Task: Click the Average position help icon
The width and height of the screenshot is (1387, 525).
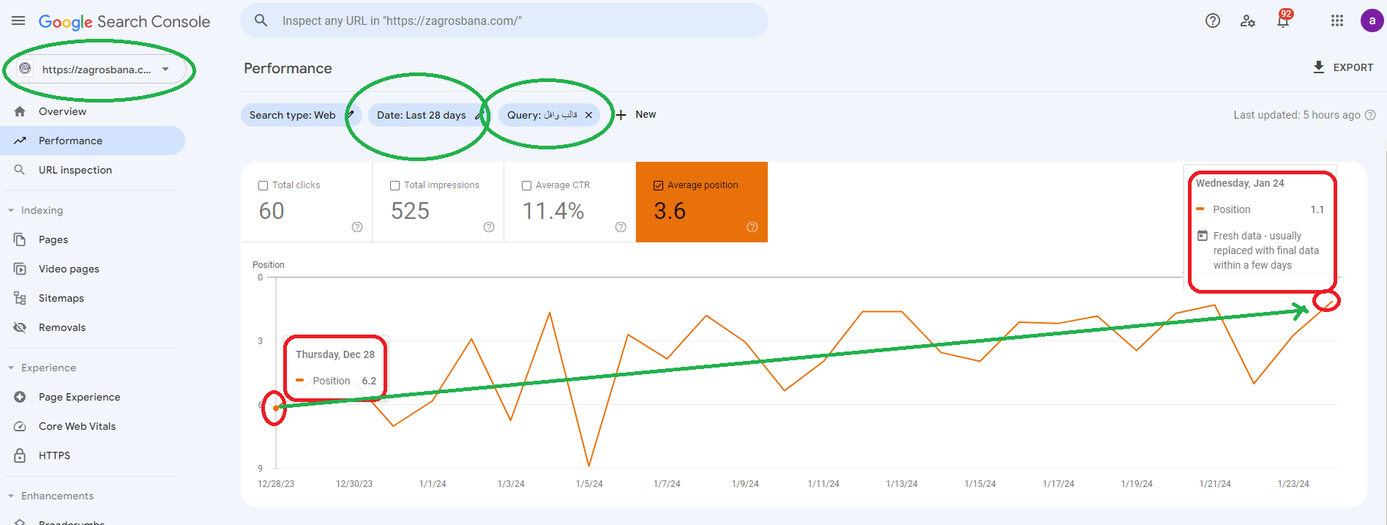Action: coord(752,227)
